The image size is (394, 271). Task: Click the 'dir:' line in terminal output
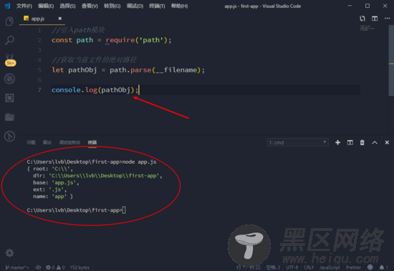[x=97, y=176]
